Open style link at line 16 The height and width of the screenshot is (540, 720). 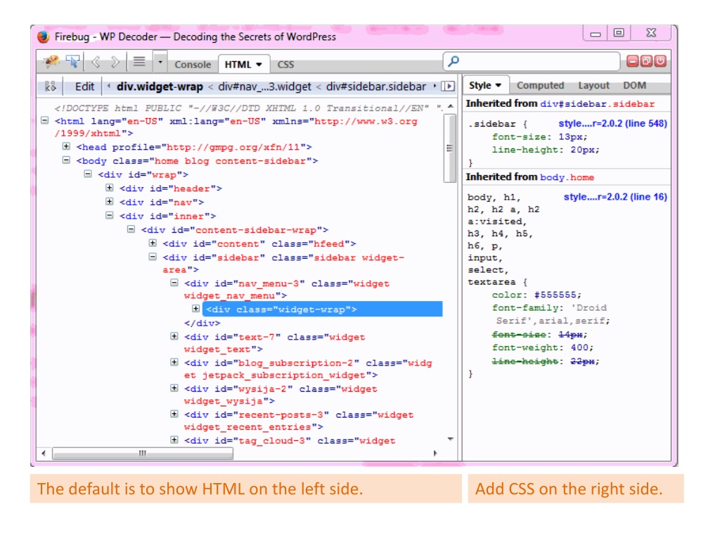click(x=615, y=197)
